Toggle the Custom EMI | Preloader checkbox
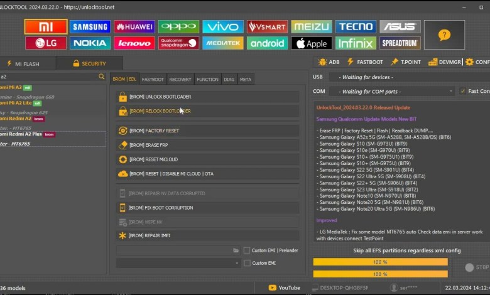This screenshot has height=295, width=490. point(246,250)
